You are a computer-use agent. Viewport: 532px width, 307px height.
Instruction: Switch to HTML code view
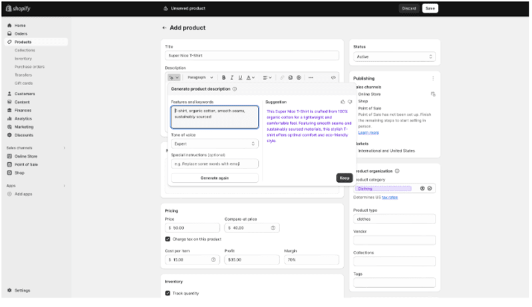333,78
